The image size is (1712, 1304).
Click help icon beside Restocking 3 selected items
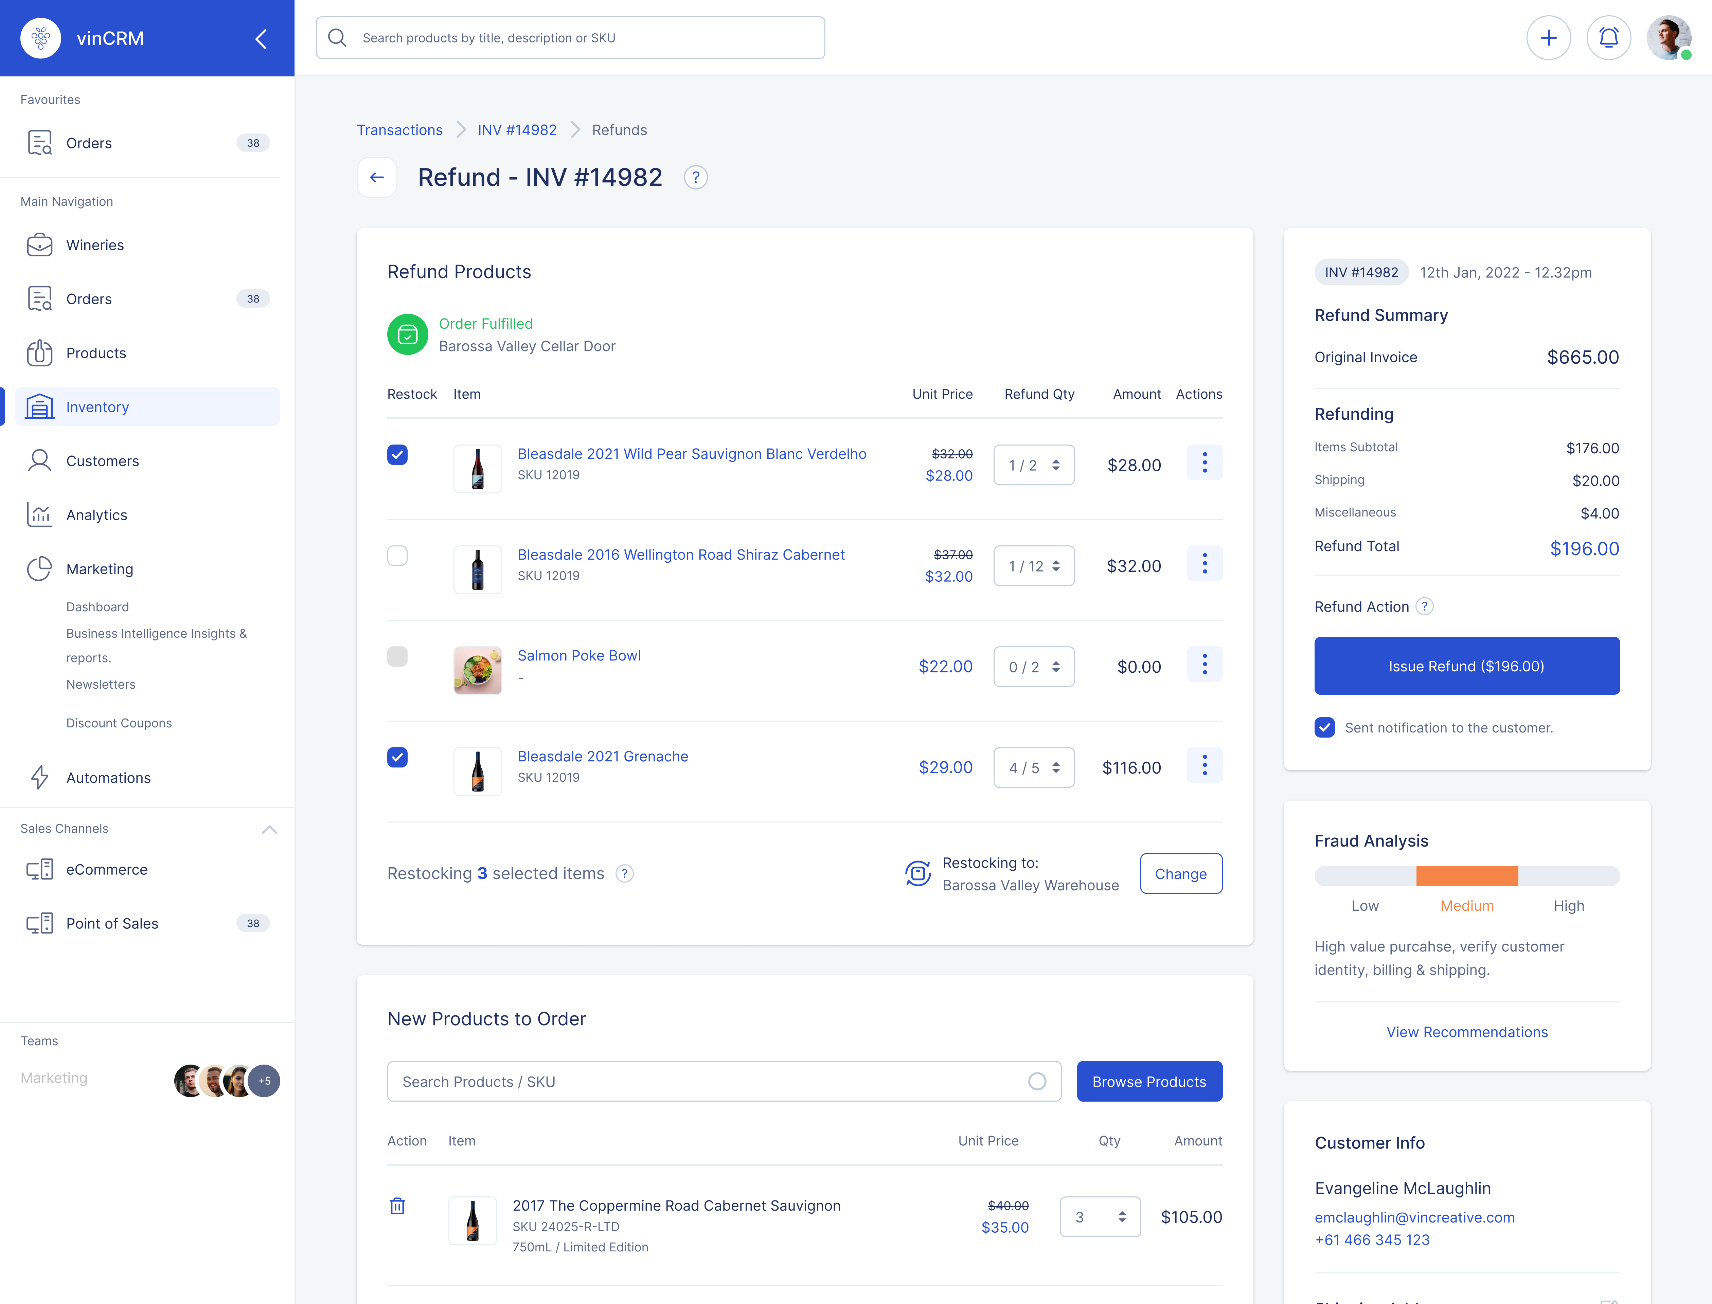[x=624, y=874]
